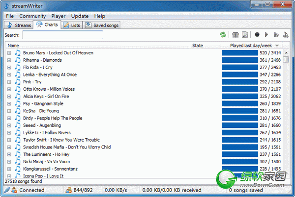Click music note icon beside Psy - Gangnam Style
This screenshot has width=295, height=197.
pos(18,104)
